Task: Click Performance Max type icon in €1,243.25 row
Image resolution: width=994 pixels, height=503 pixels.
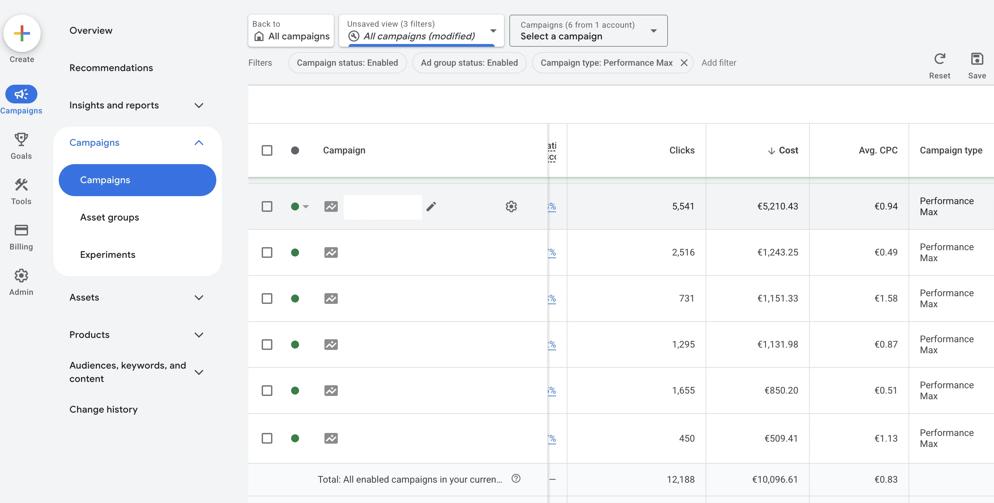Action: click(x=331, y=252)
